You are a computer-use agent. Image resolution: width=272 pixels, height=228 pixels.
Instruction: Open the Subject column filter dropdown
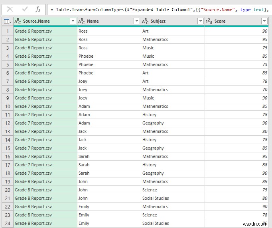[x=200, y=21]
